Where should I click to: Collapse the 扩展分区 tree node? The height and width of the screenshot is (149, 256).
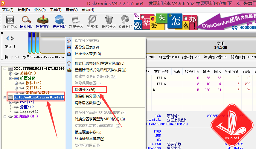point(10,78)
